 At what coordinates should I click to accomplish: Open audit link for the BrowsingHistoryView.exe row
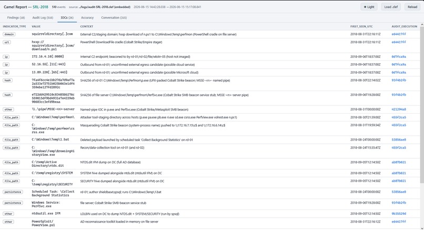399,148
